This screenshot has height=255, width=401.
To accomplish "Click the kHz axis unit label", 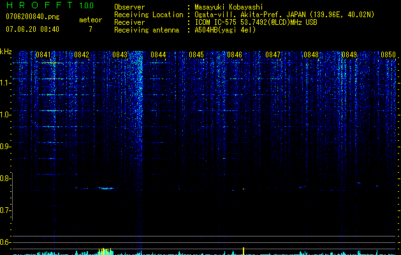I will tap(6, 52).
